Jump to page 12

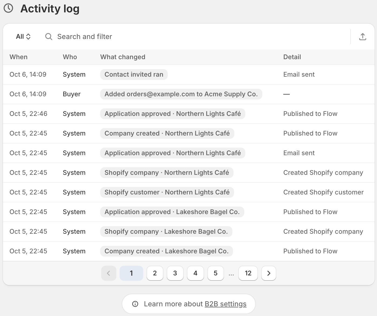248,273
